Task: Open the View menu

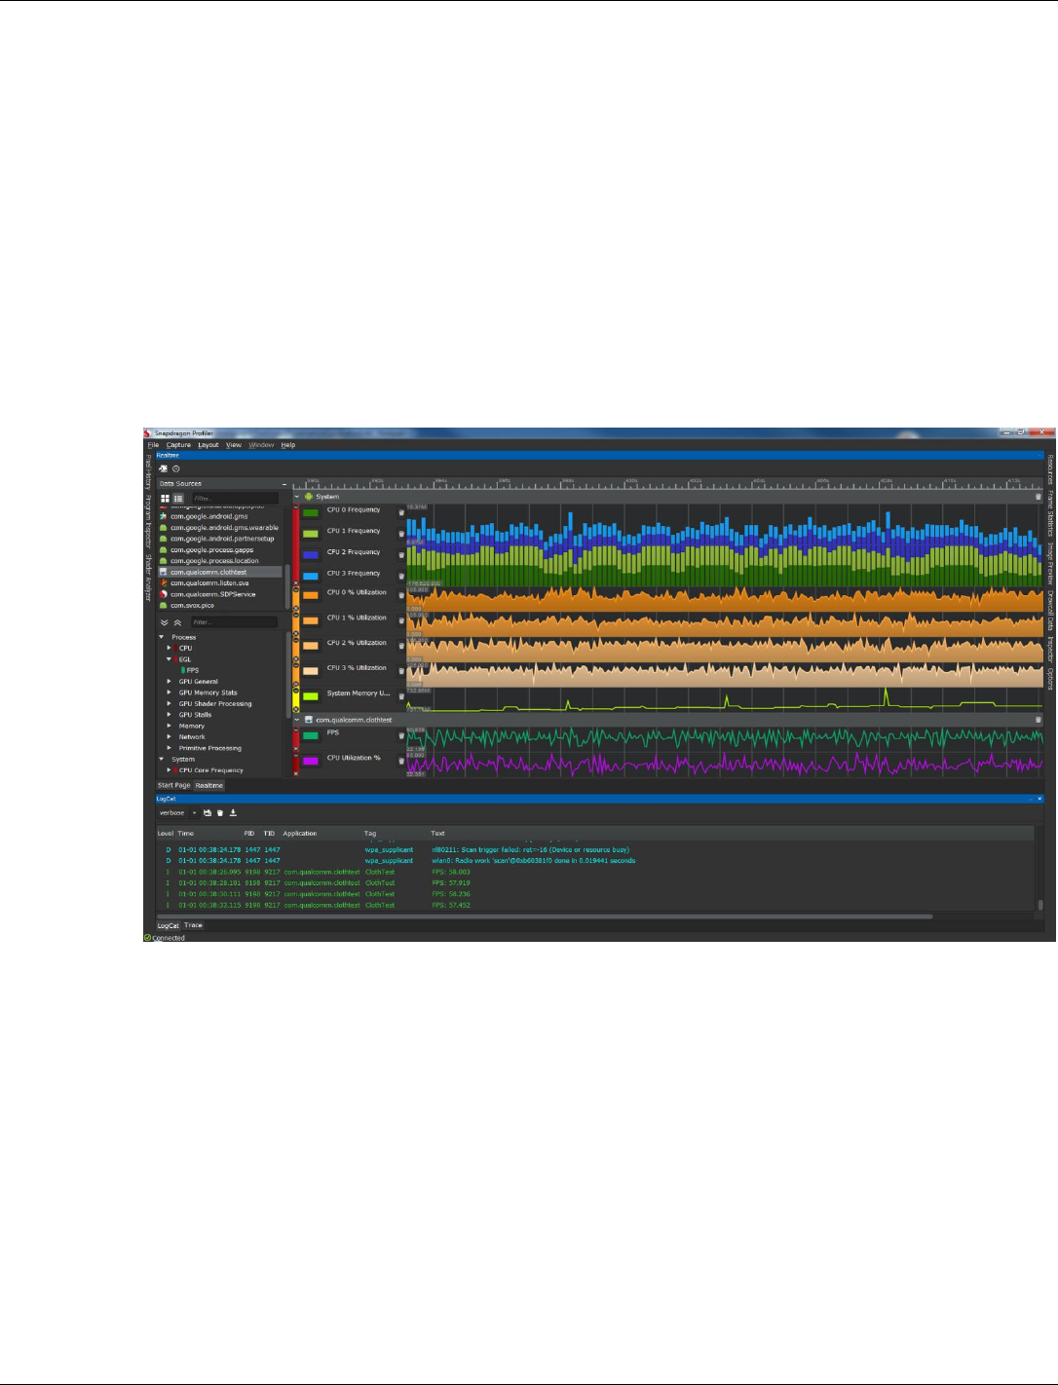Action: point(234,445)
